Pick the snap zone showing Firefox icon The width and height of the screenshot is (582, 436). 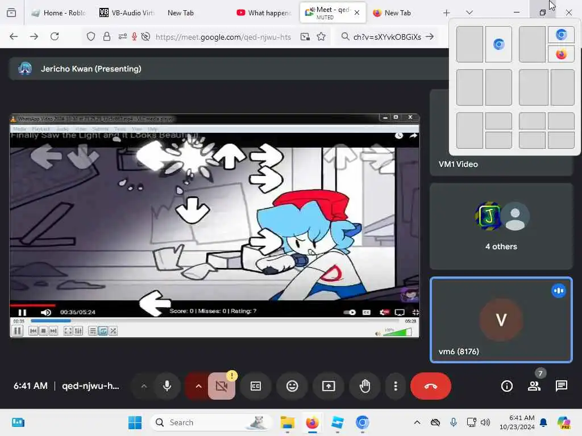point(561,54)
